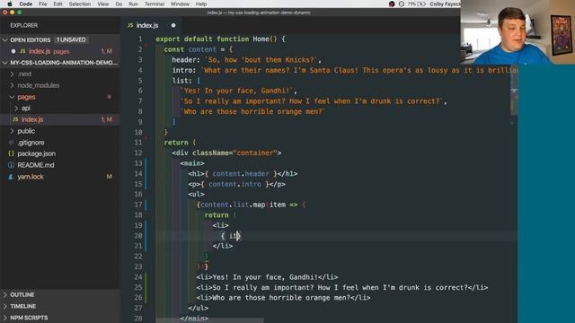This screenshot has width=575, height=323.
Task: Click the round status icon in menu bar
Action: [x=392, y=4]
